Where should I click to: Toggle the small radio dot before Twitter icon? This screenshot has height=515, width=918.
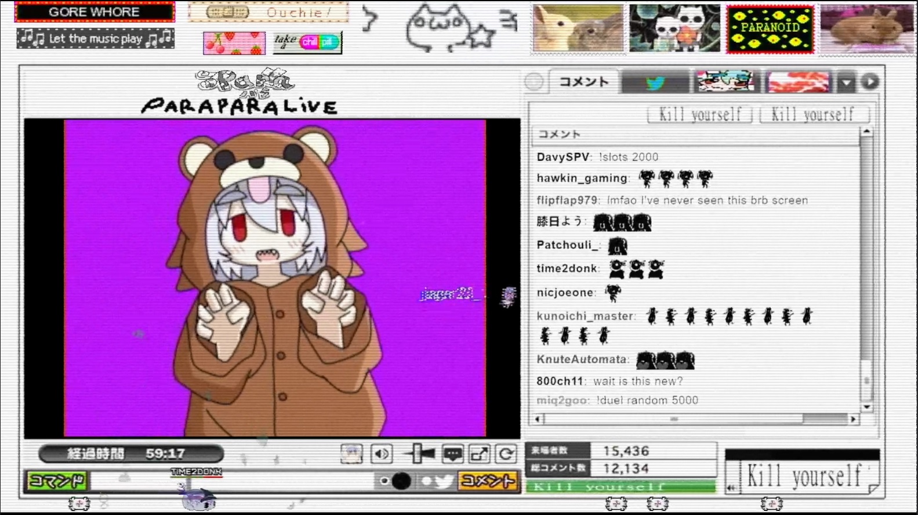tap(427, 481)
